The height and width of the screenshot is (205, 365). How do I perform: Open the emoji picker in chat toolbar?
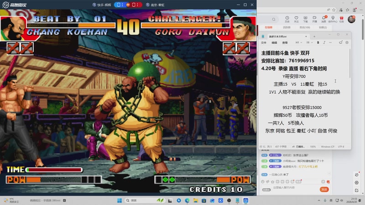tap(263, 182)
